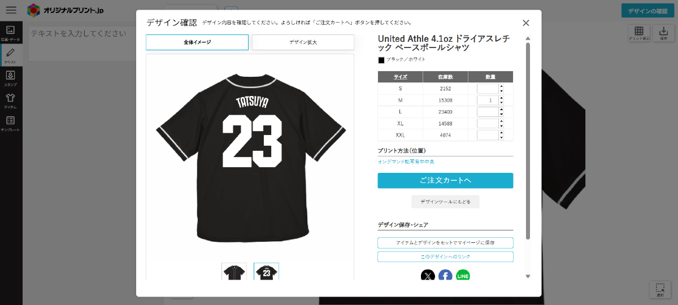Click the デザインツールにもどる button

coord(445,202)
